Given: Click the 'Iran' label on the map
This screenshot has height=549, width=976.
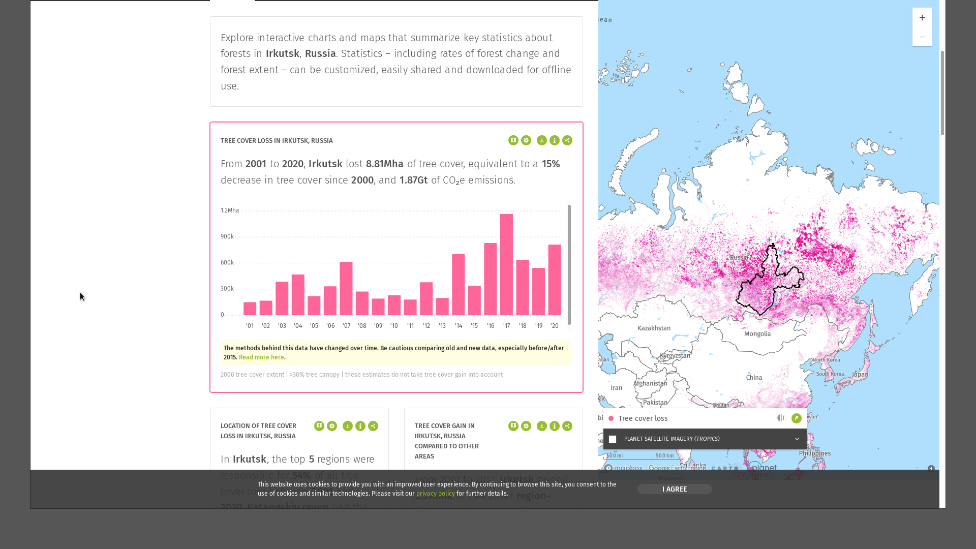Looking at the screenshot, I should click(617, 388).
